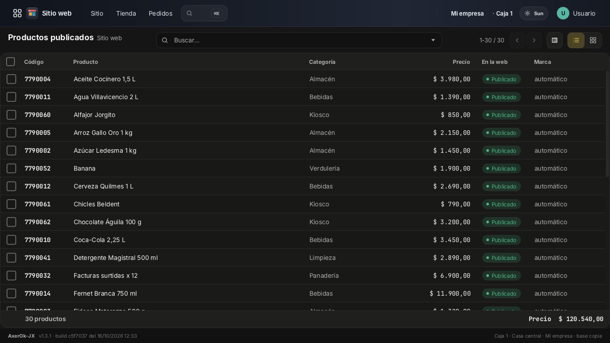The height and width of the screenshot is (343, 610).
Task: Open the global search with magnifier icon
Action: tap(204, 13)
